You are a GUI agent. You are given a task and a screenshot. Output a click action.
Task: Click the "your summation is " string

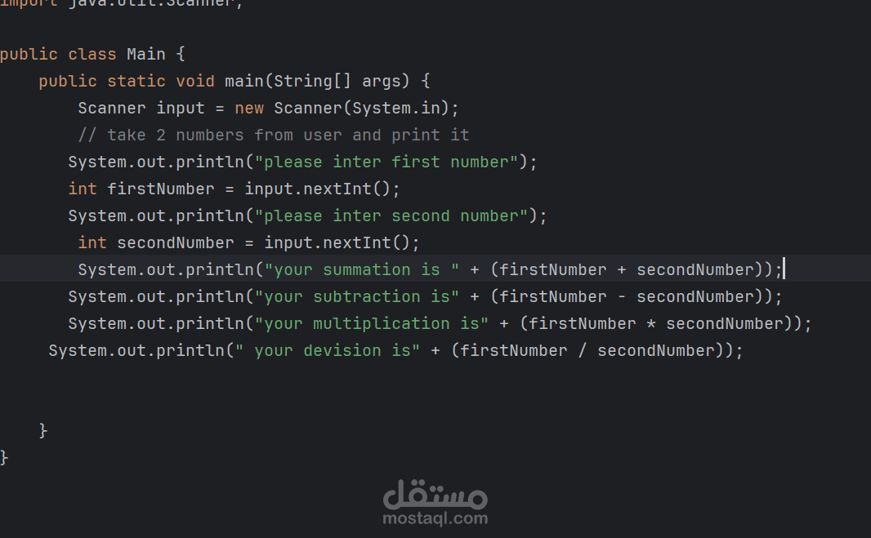coord(362,270)
